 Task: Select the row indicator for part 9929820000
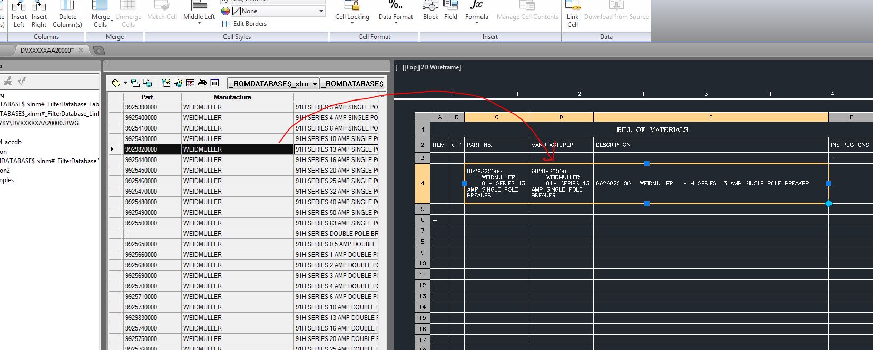pyautogui.click(x=115, y=149)
